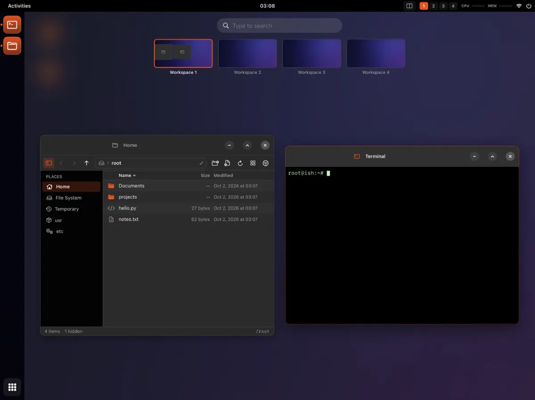The width and height of the screenshot is (535, 400).
Task: Switch to Workspace 4 thumbnail
Action: point(376,53)
